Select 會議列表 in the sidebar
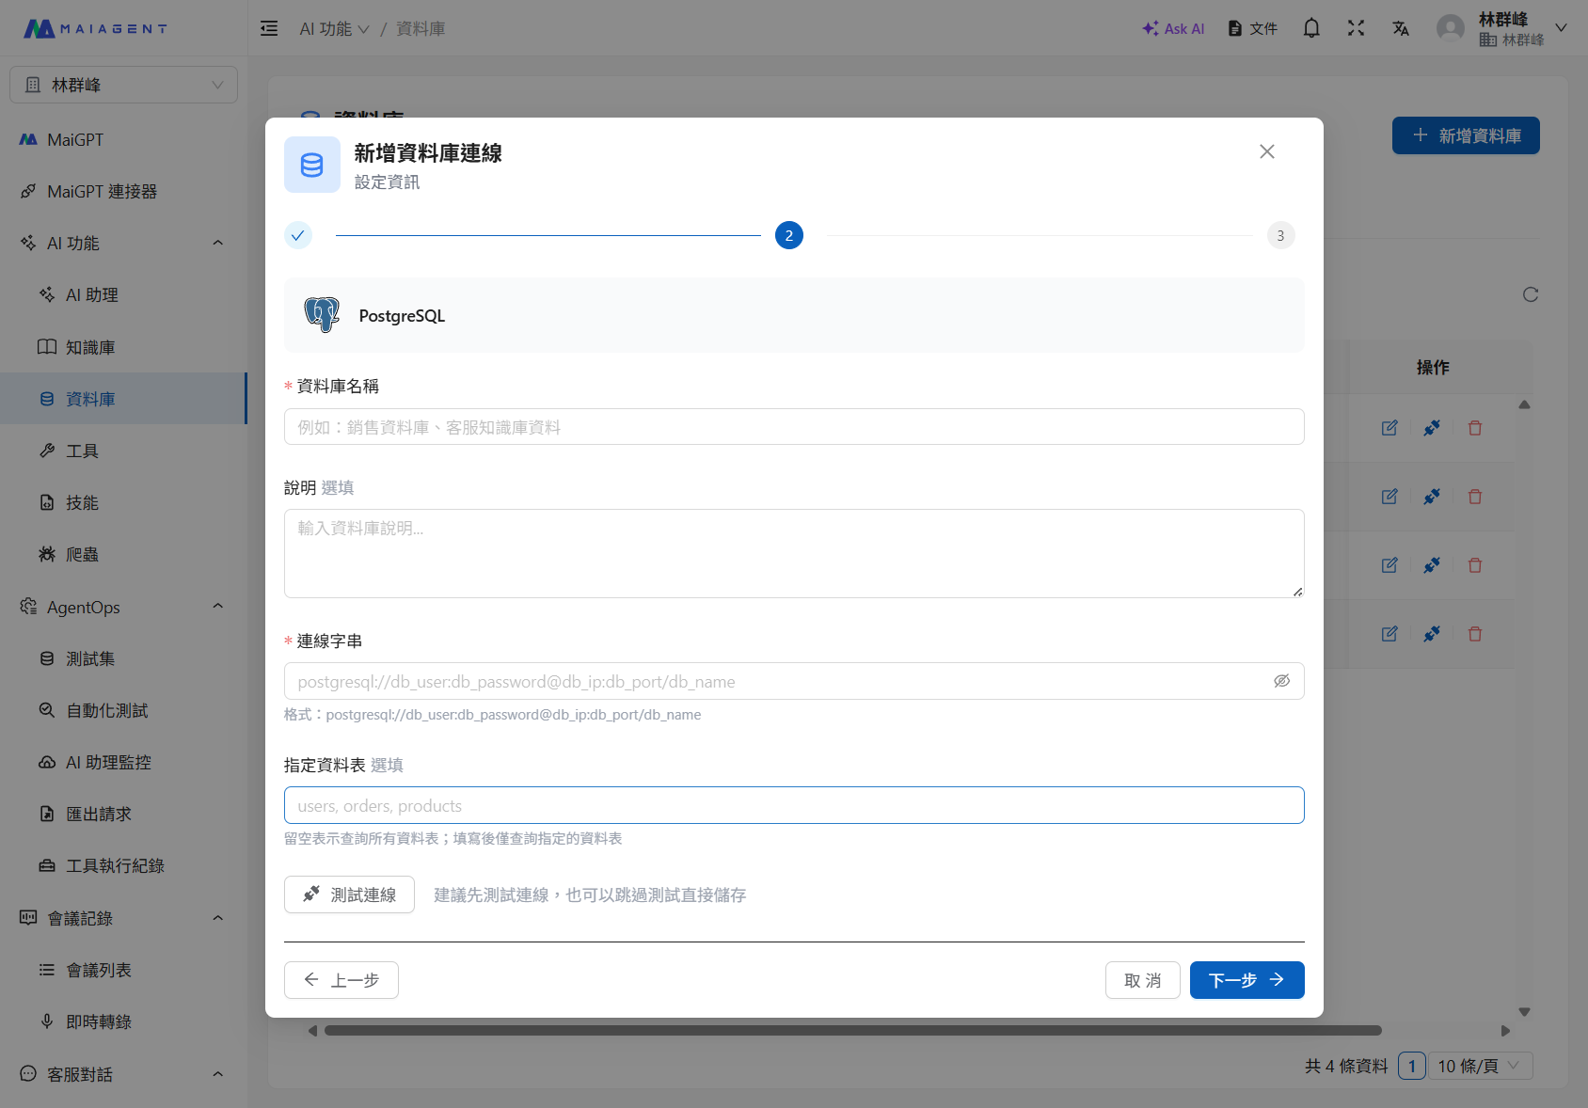This screenshot has height=1108, width=1588. (99, 970)
